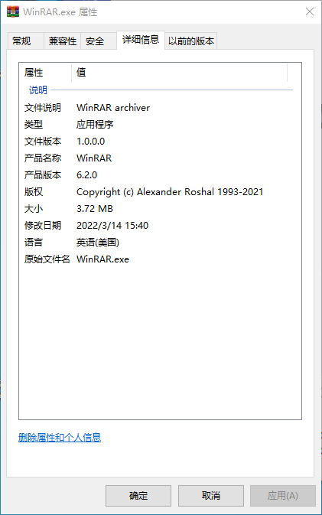This screenshot has height=515, width=322.
Task: Click the 文件版本 property label
Action: pyautogui.click(x=43, y=142)
